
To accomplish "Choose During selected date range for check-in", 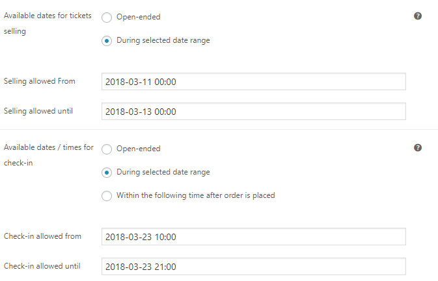I will [107, 173].
